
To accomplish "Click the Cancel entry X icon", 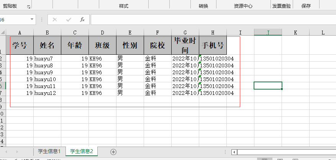I will tap(55, 20).
